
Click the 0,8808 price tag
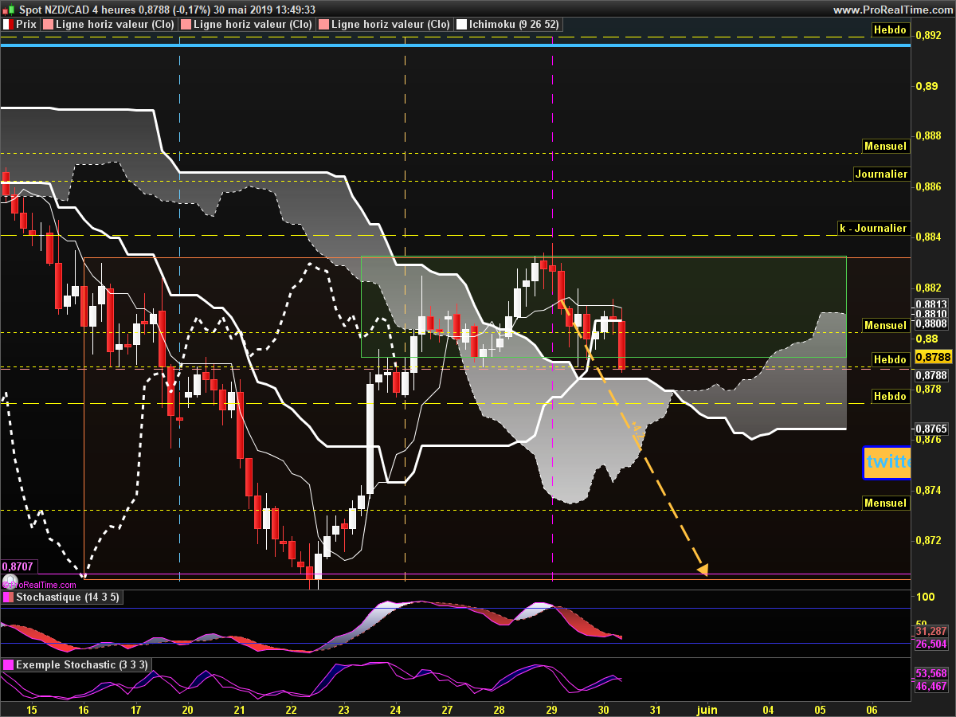[931, 323]
